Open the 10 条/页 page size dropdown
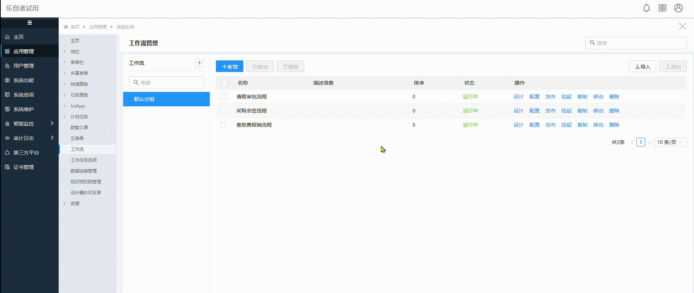The width and height of the screenshot is (694, 293). point(670,142)
